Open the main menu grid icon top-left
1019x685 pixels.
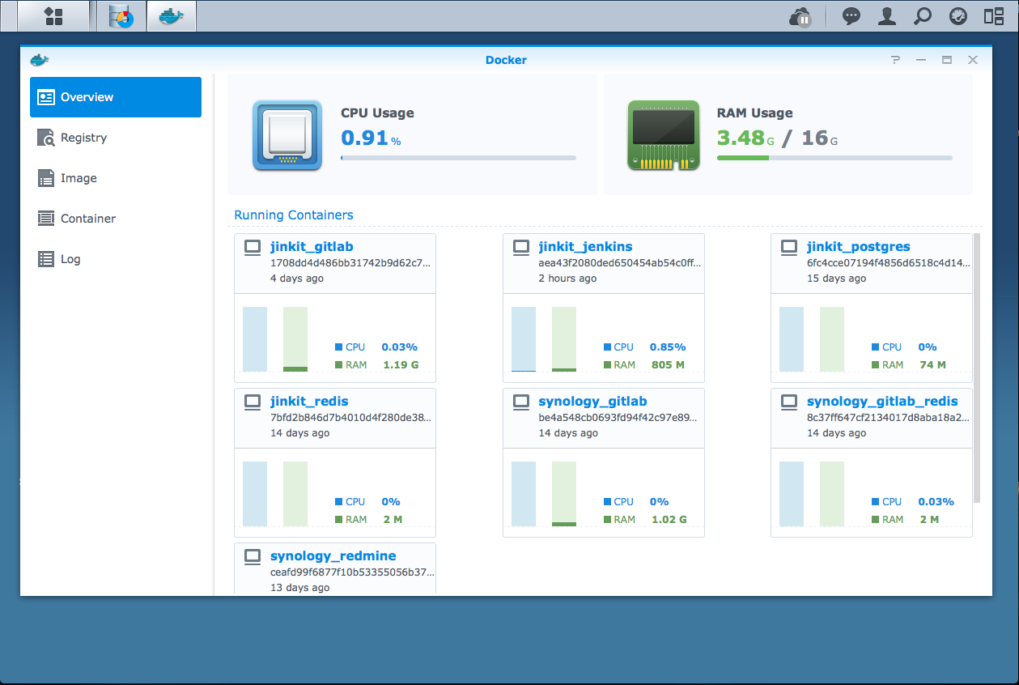(x=53, y=15)
